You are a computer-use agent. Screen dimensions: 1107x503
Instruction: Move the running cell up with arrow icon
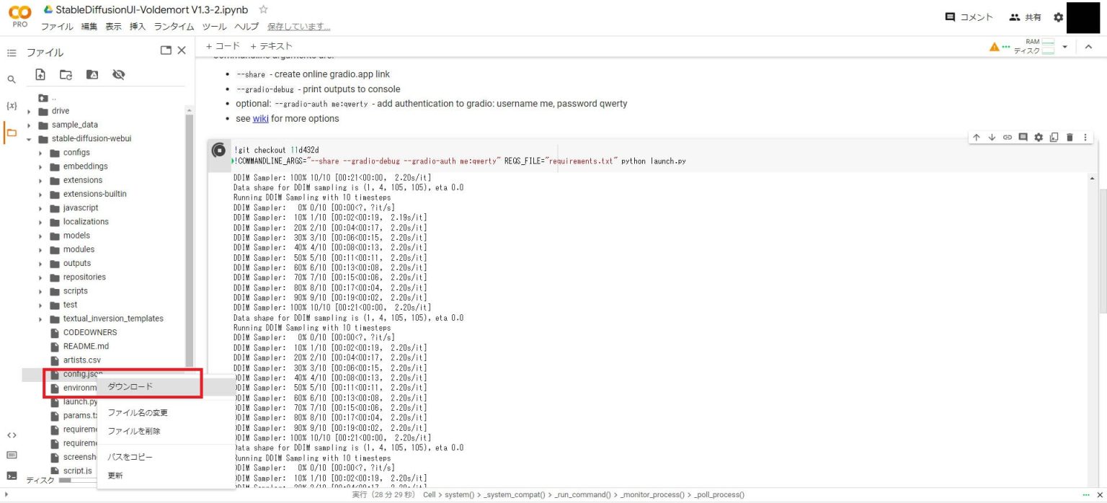[976, 137]
